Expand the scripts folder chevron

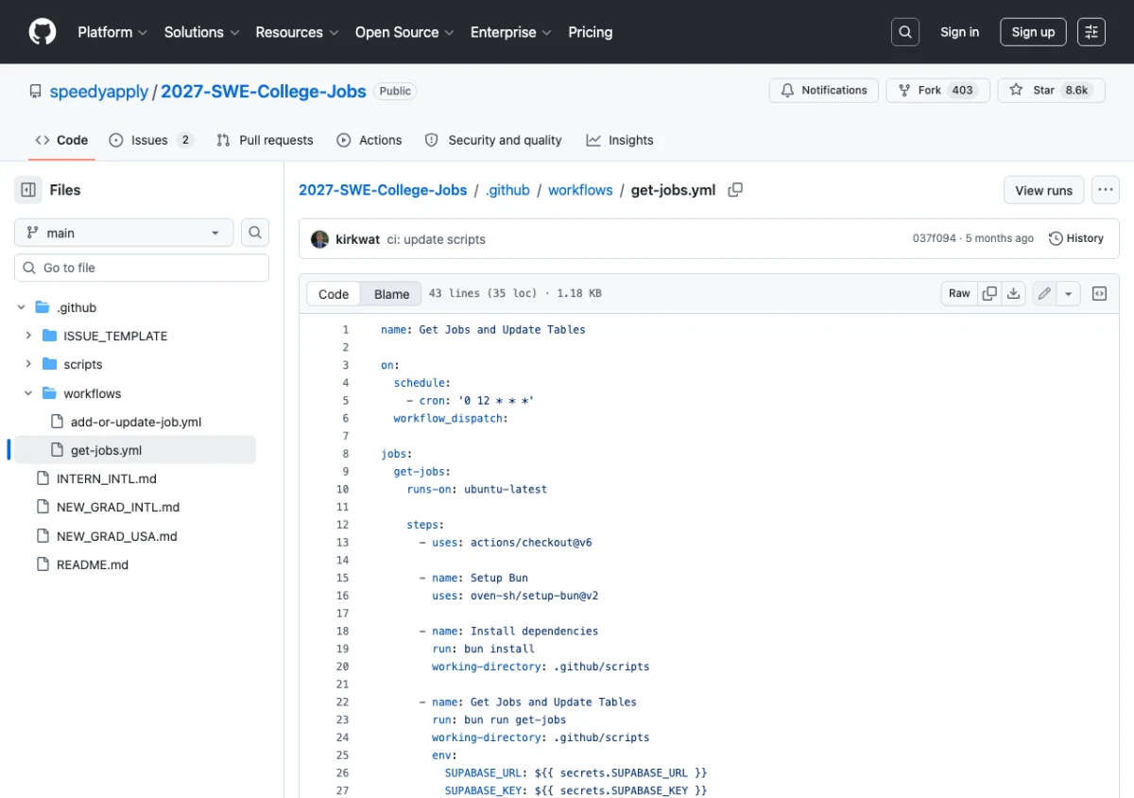tap(28, 364)
